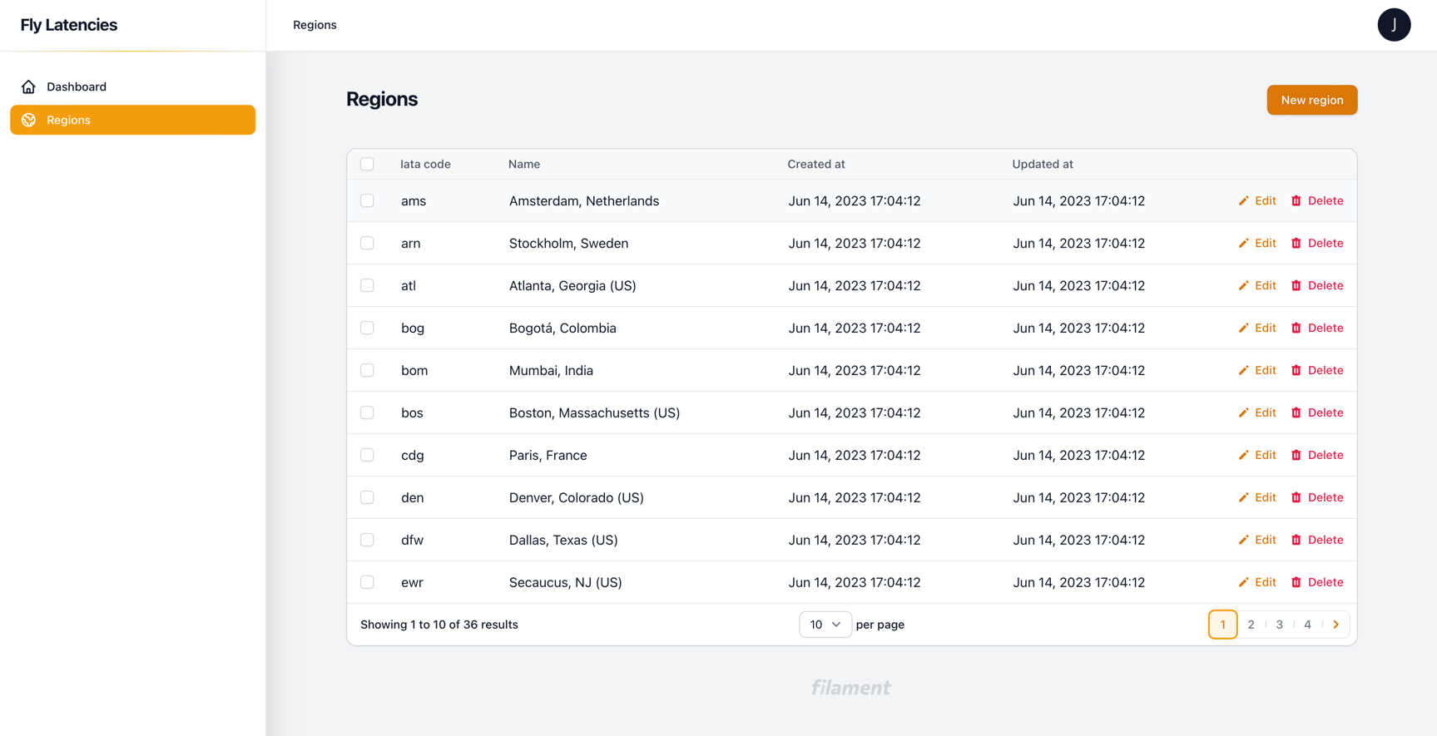Screen dimensions: 1437x736
Task: Open Dashboard from the sidebar
Action: click(x=77, y=86)
